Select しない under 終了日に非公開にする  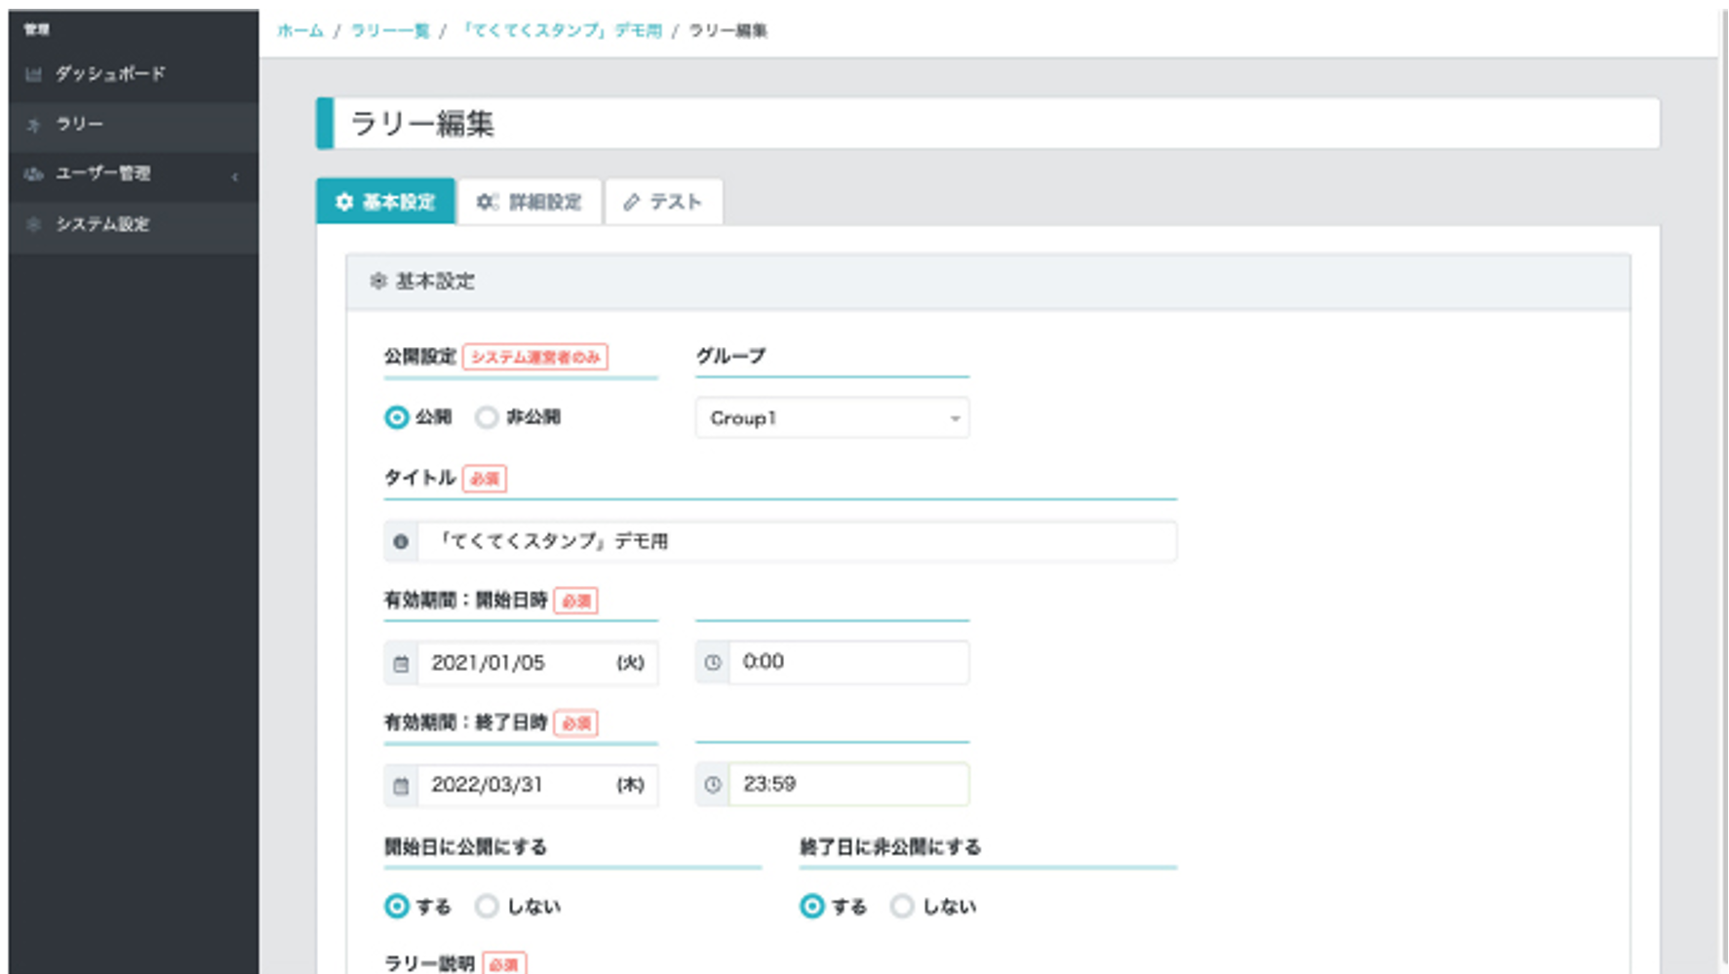(902, 907)
